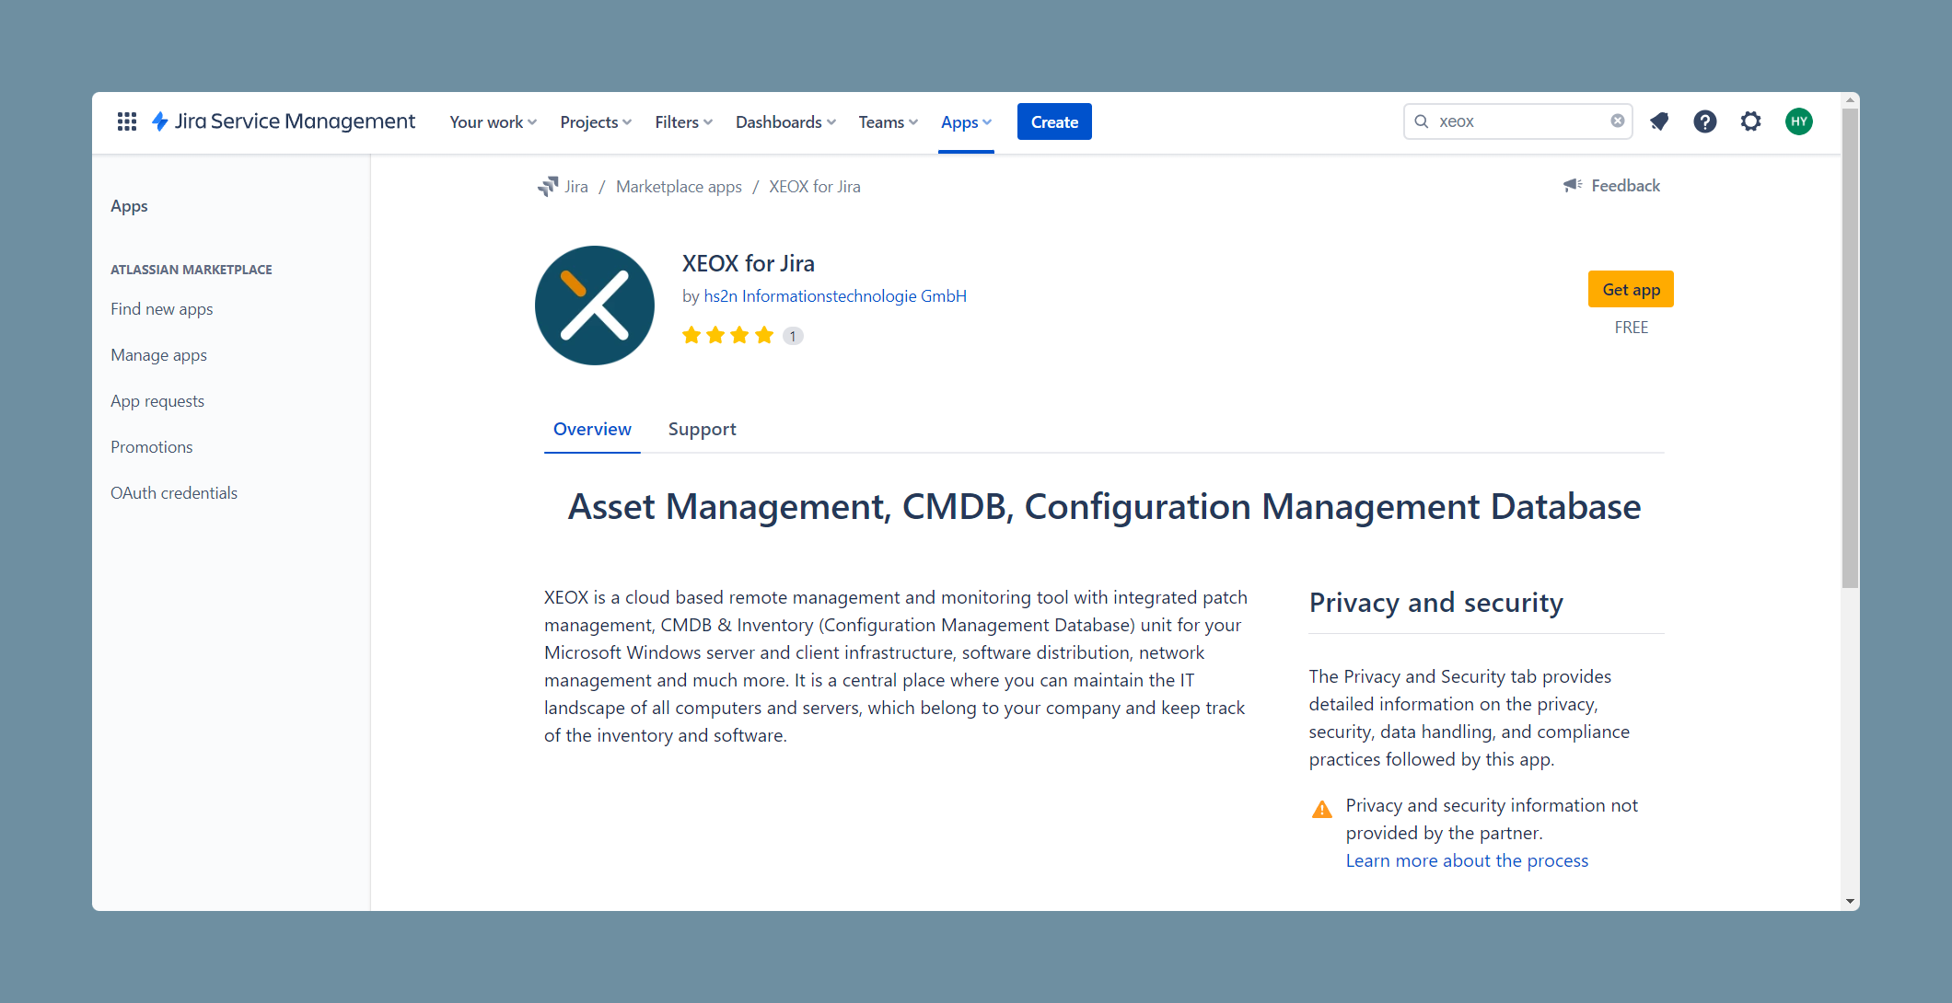Screen dimensions: 1952x1003
Task: Click the Get app button
Action: [1631, 290]
